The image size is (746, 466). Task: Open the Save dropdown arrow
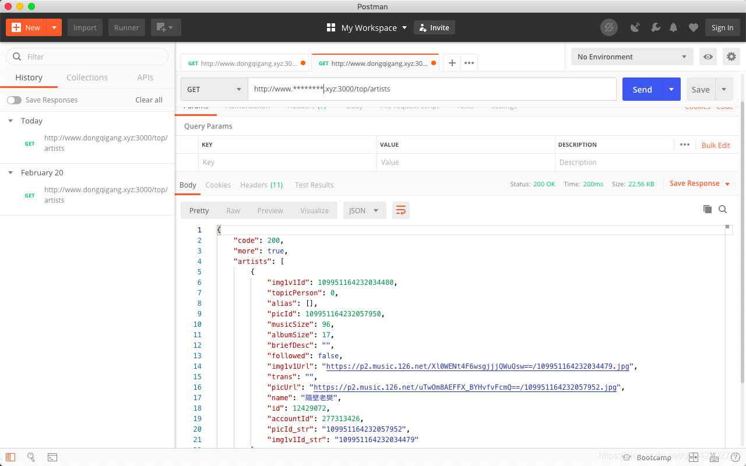pos(724,89)
